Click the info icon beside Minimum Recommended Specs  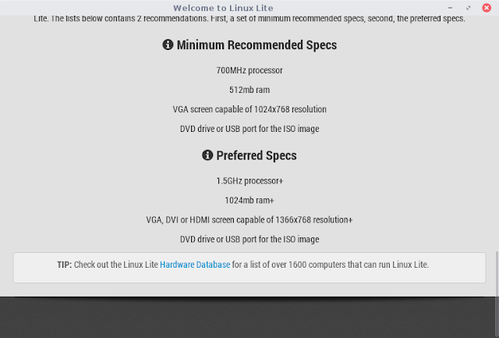click(x=168, y=44)
